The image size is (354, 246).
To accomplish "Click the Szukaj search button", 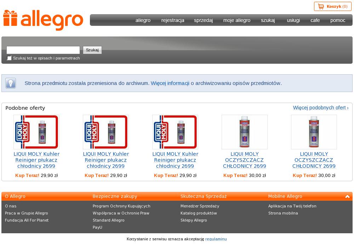I will click(x=92, y=50).
